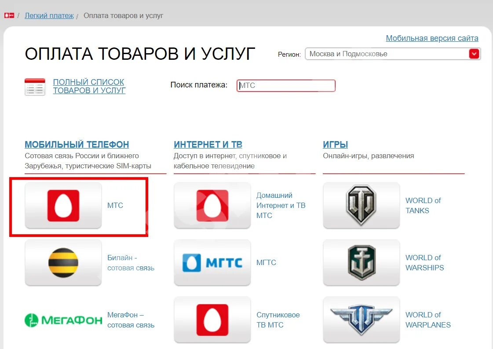Open Билайн - сотовая связь link
The image size is (493, 349).
pyautogui.click(x=131, y=262)
